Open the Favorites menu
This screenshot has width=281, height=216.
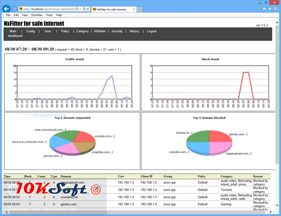pyautogui.click(x=37, y=15)
